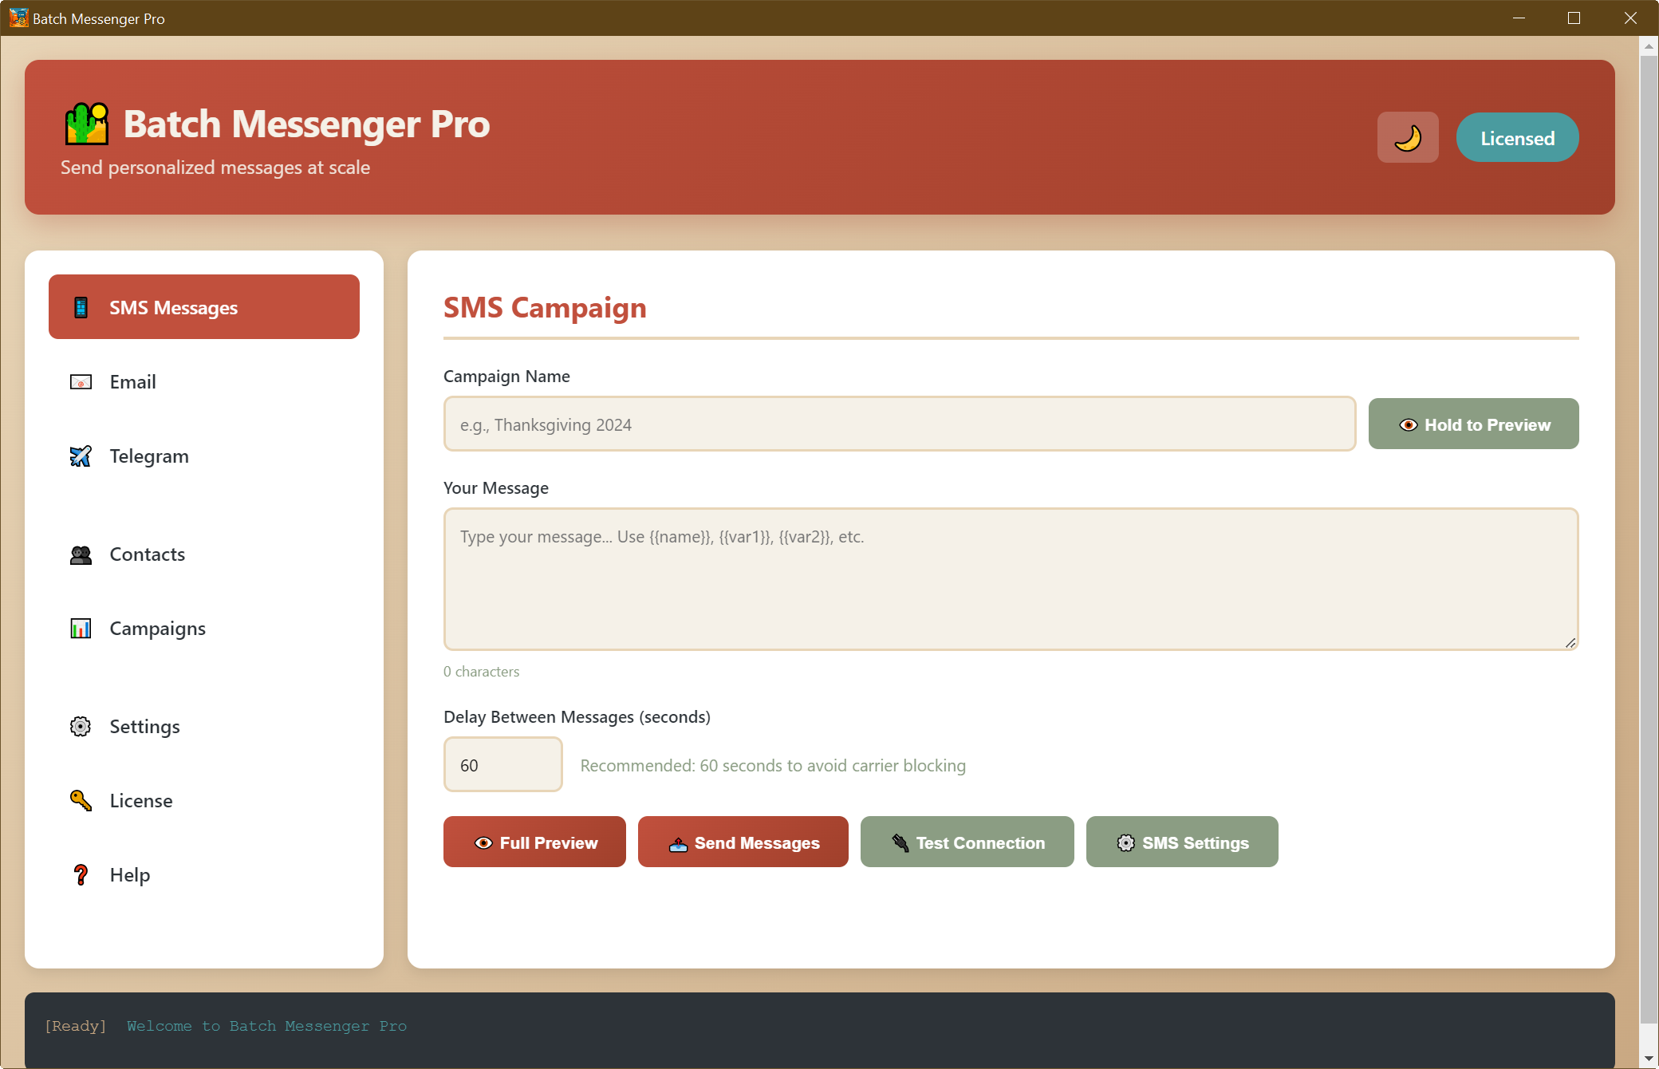Click Send Messages to start sending

(x=743, y=842)
